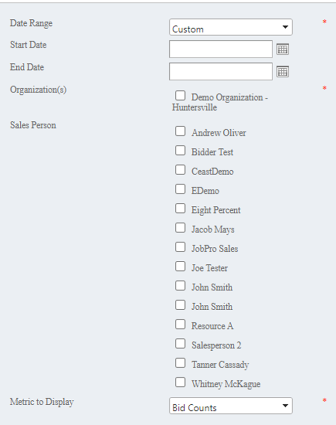Screen dimensions: 336x425
Task: Select the Whitney McKague checkbox
Action: pos(180,382)
